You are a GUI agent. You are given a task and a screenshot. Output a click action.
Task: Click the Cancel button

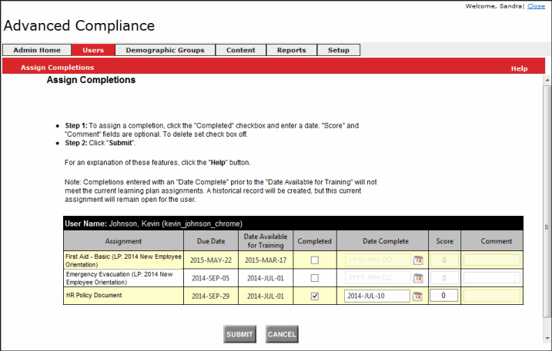[282, 334]
